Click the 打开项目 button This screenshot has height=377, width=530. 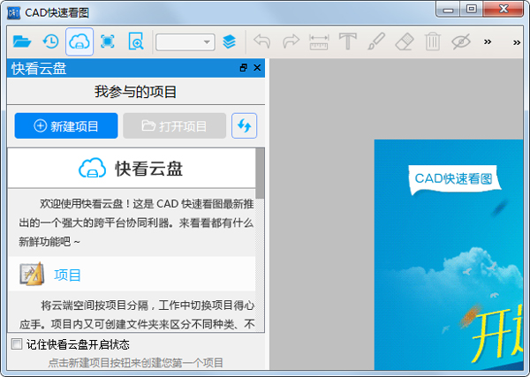coord(174,126)
